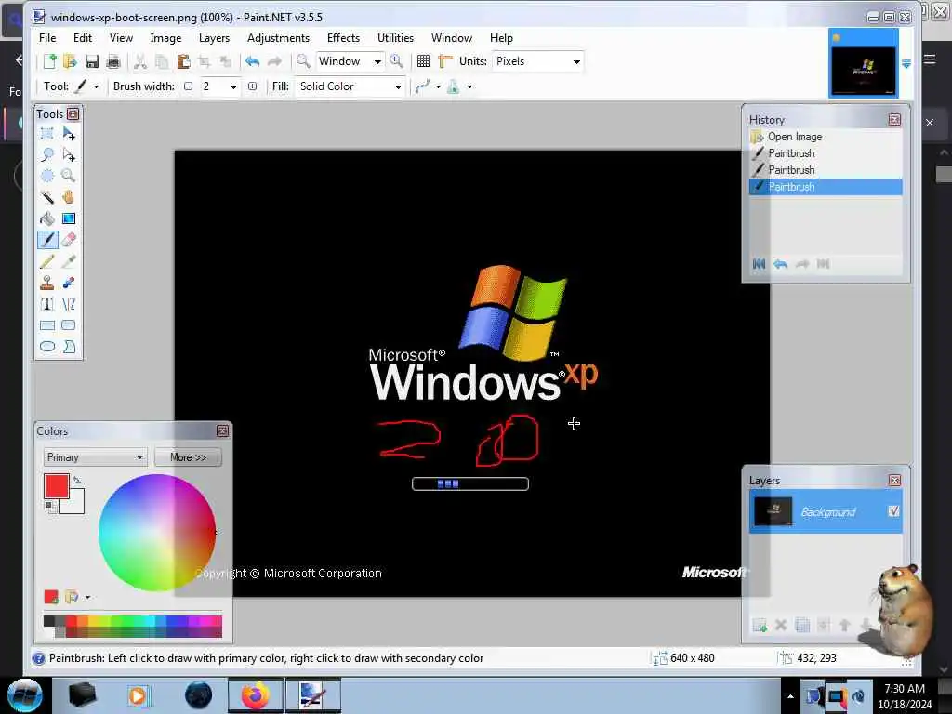Pick a hue on the color wheel

click(157, 533)
